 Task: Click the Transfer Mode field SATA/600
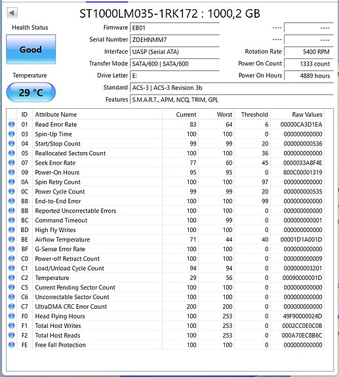174,64
